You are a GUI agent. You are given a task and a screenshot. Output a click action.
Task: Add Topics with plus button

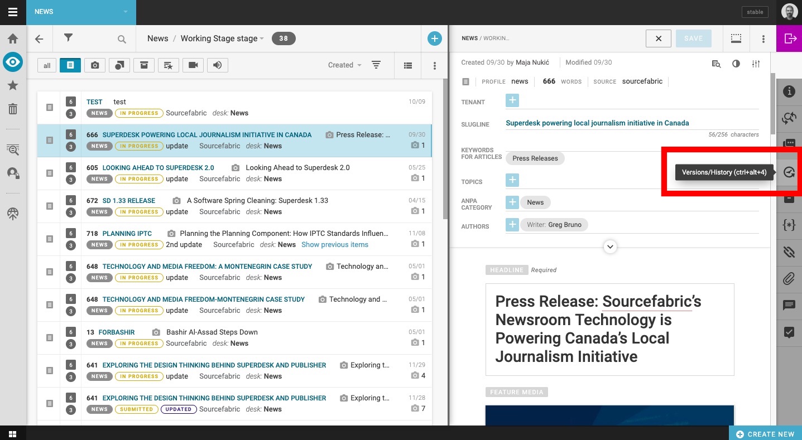tap(512, 180)
